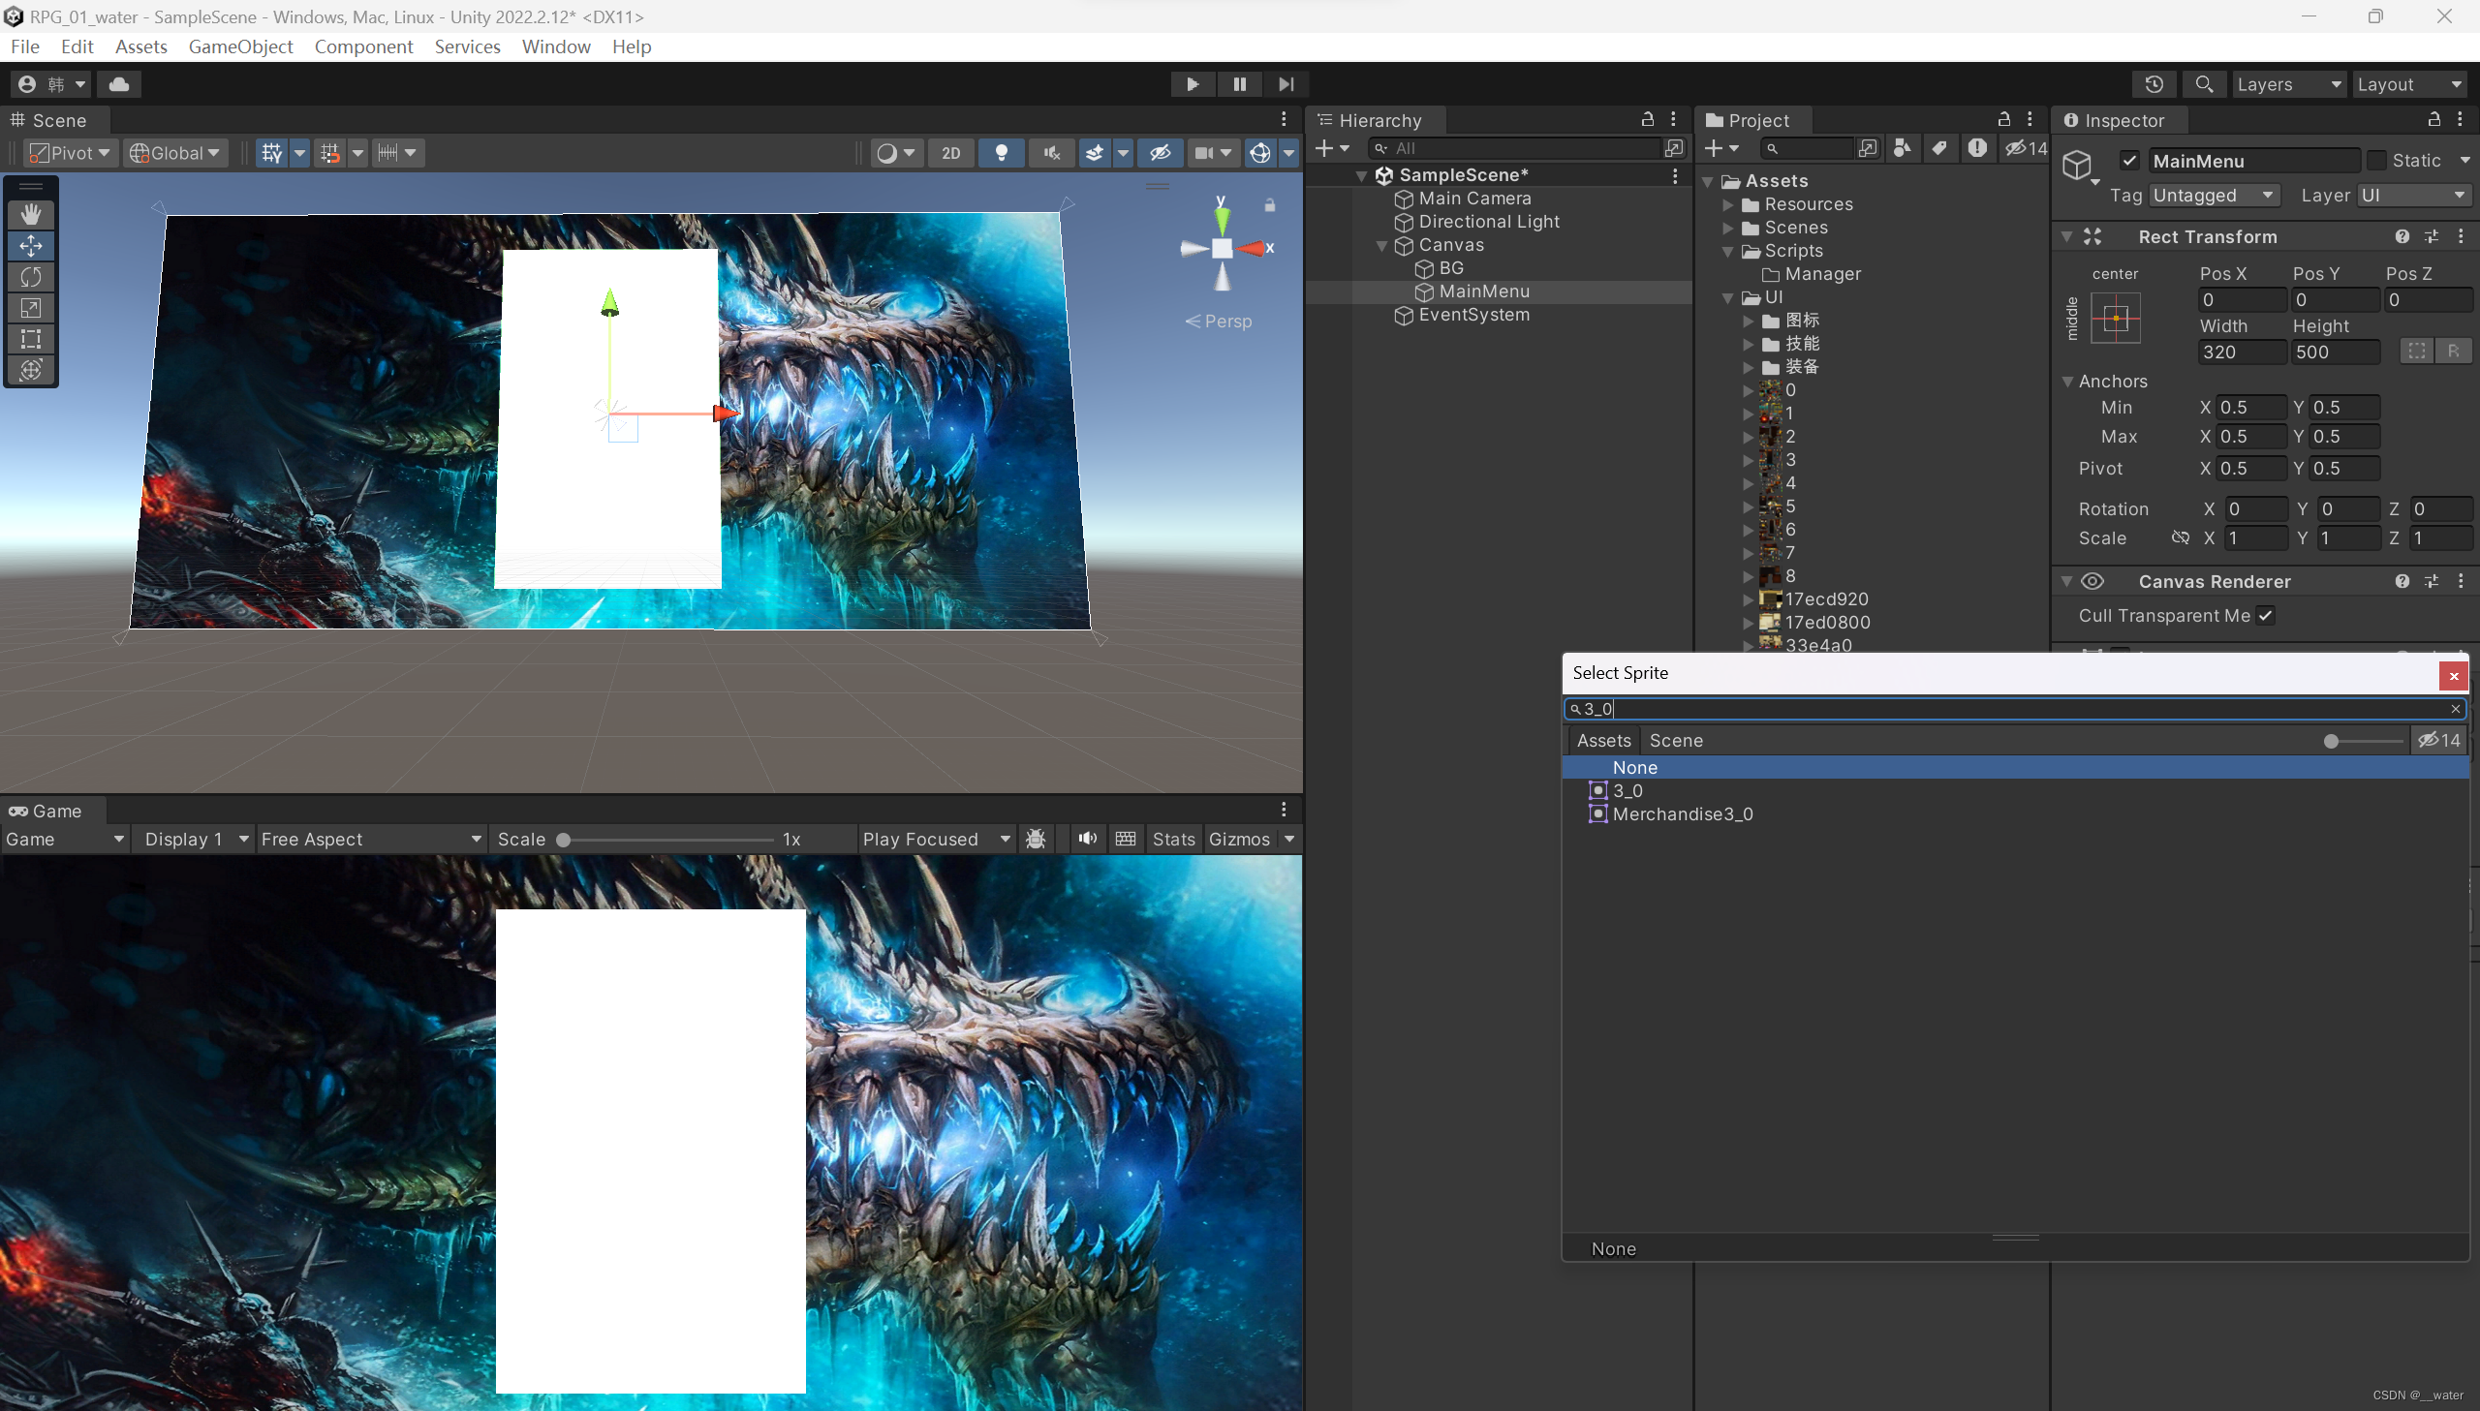The width and height of the screenshot is (2480, 1411).
Task: Expand the Resources folder
Action: (1728, 204)
